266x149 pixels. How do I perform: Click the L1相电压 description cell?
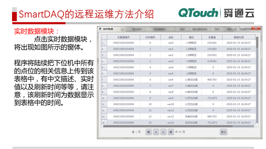coord(191,43)
